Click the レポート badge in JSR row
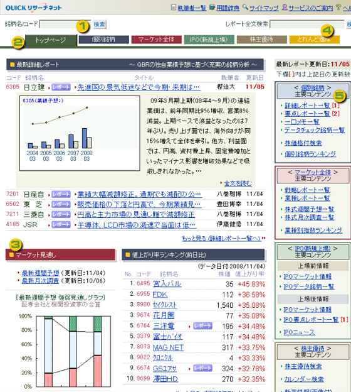The image size is (351, 392). click(61, 224)
